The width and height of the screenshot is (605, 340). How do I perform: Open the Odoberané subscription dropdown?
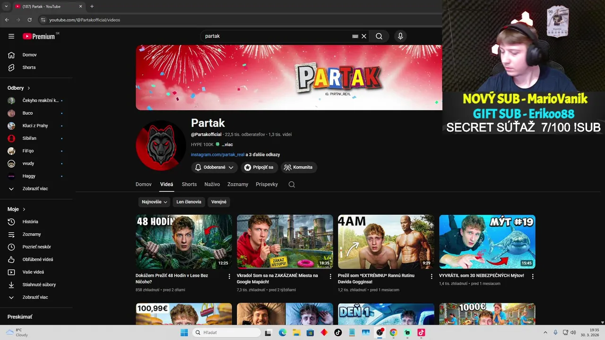pos(214,168)
